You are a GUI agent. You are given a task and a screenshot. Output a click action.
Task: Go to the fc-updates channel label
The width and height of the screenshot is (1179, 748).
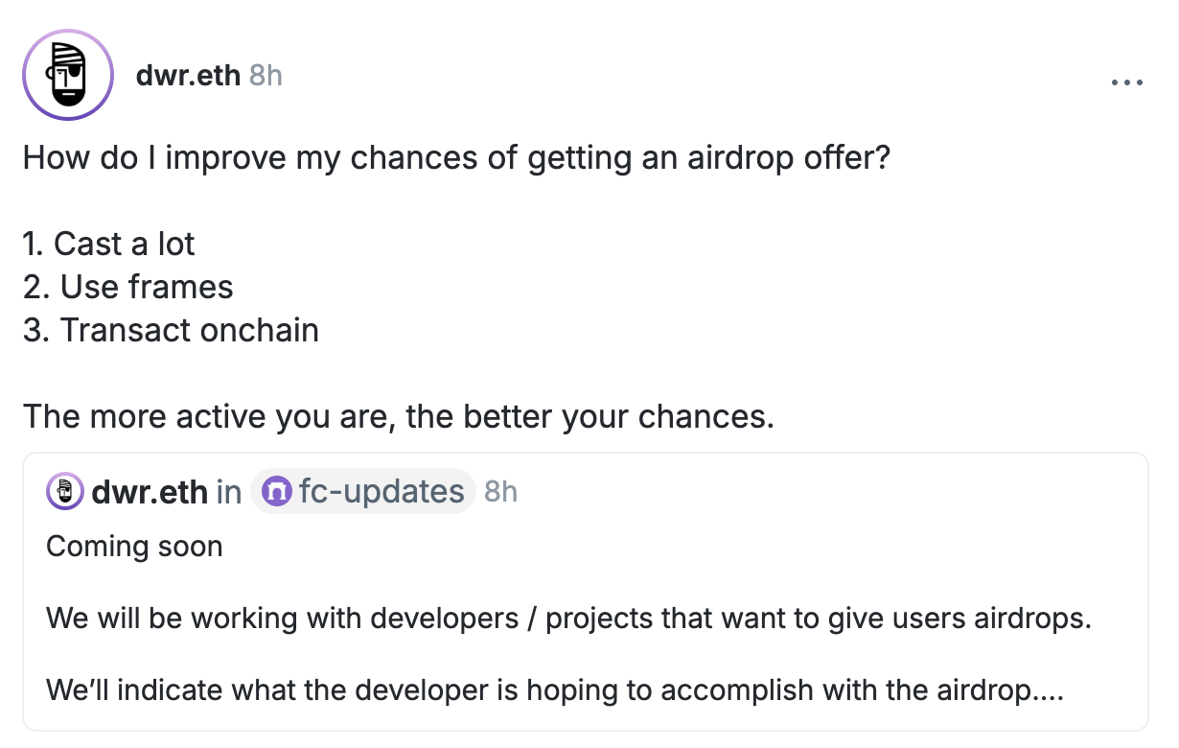(381, 492)
